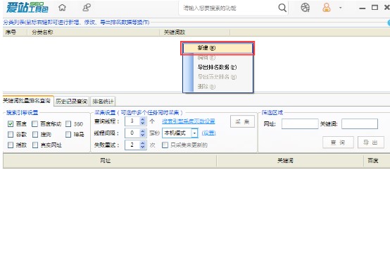
Task: Sort by the 分类名称 column header
Action: click(94, 32)
